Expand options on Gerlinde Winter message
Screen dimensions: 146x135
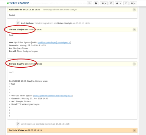pyautogui.click(x=134, y=130)
